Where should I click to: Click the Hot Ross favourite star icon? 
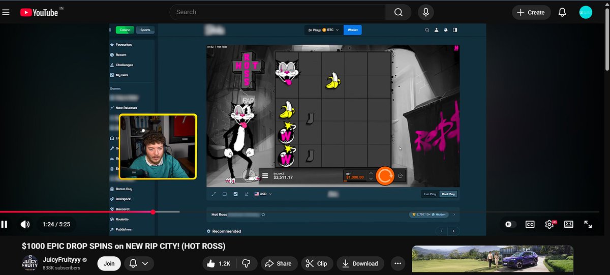pos(263,215)
